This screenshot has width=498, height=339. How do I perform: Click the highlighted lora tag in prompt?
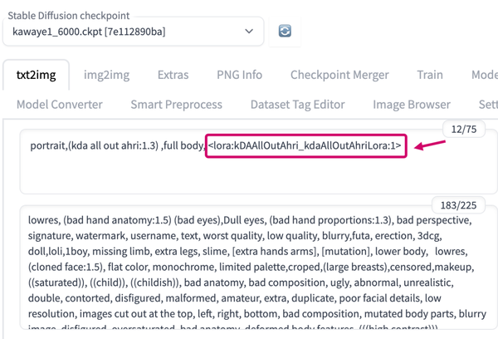pyautogui.click(x=305, y=146)
